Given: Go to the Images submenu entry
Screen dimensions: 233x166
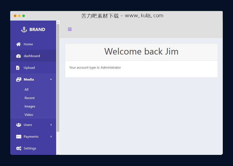Looking at the screenshot, I should 30,106.
